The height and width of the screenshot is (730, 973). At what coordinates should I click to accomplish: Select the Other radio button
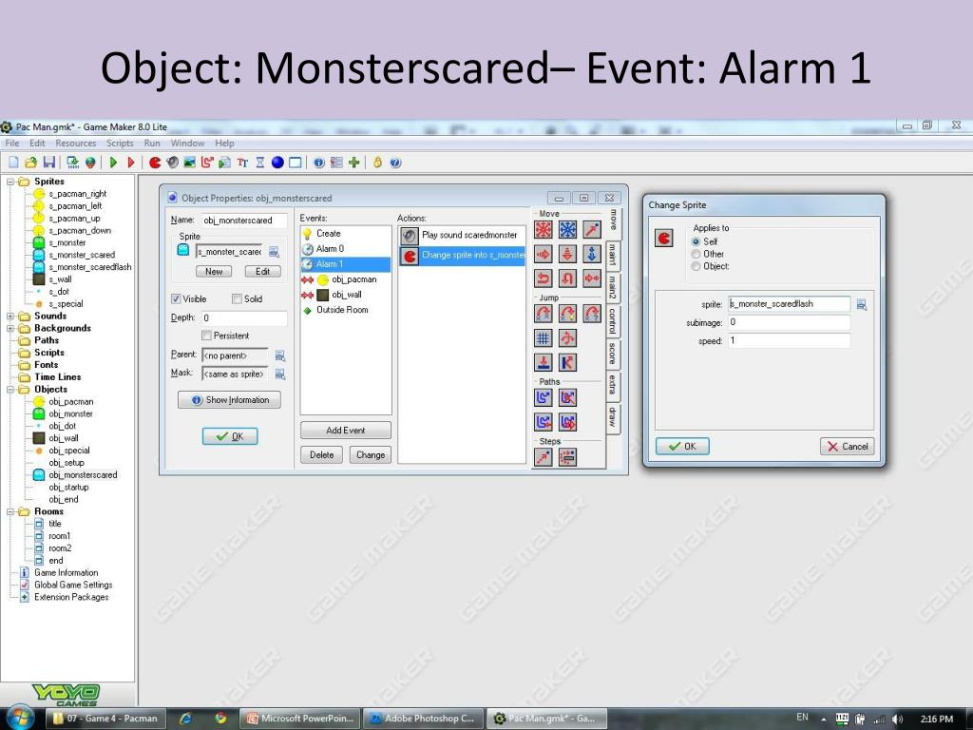[x=696, y=254]
